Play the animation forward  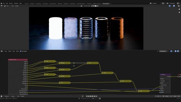click(x=92, y=96)
